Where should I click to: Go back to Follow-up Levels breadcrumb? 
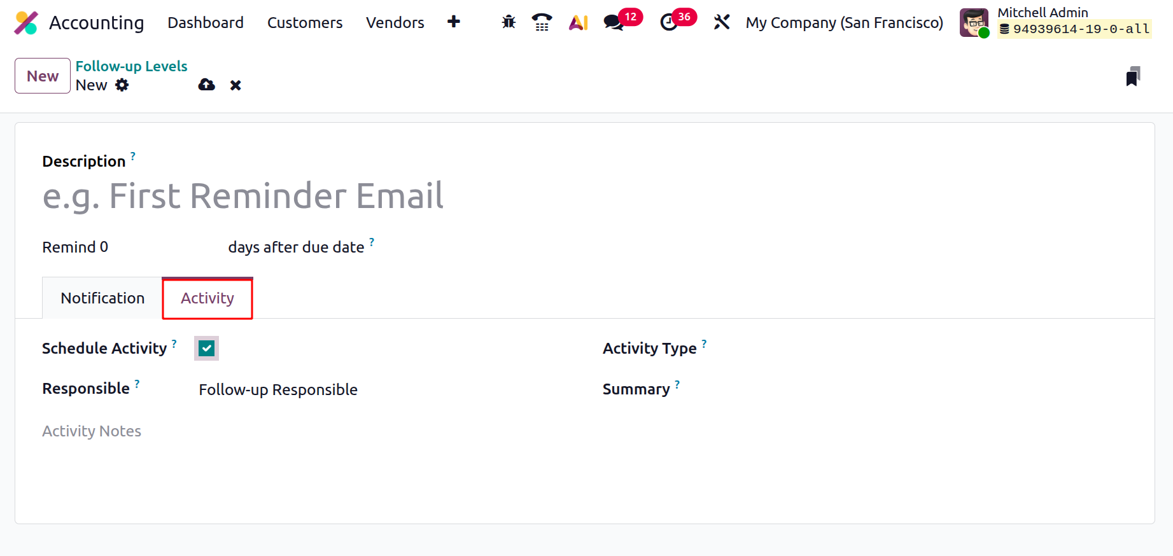tap(131, 66)
